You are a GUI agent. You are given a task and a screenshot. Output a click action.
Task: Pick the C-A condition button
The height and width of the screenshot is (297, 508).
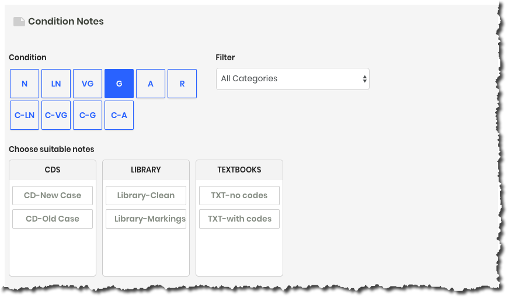pos(119,115)
